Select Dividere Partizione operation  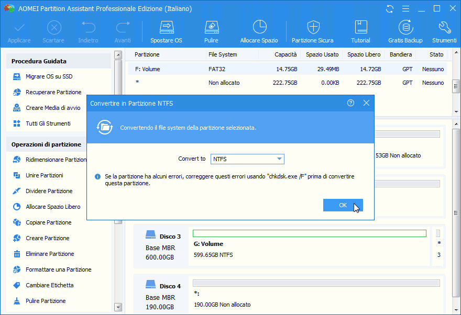(43, 191)
